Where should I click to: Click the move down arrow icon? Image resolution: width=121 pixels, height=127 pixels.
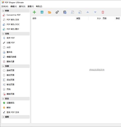pyautogui.click(x=95, y=12)
